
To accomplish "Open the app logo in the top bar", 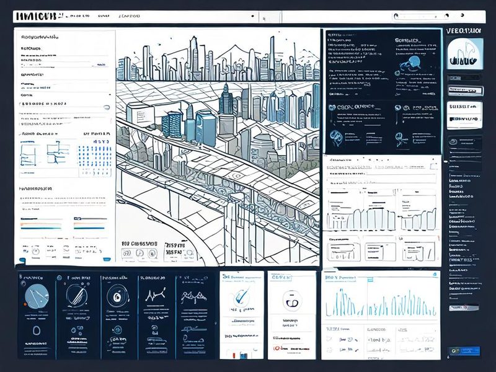I will [x=37, y=16].
